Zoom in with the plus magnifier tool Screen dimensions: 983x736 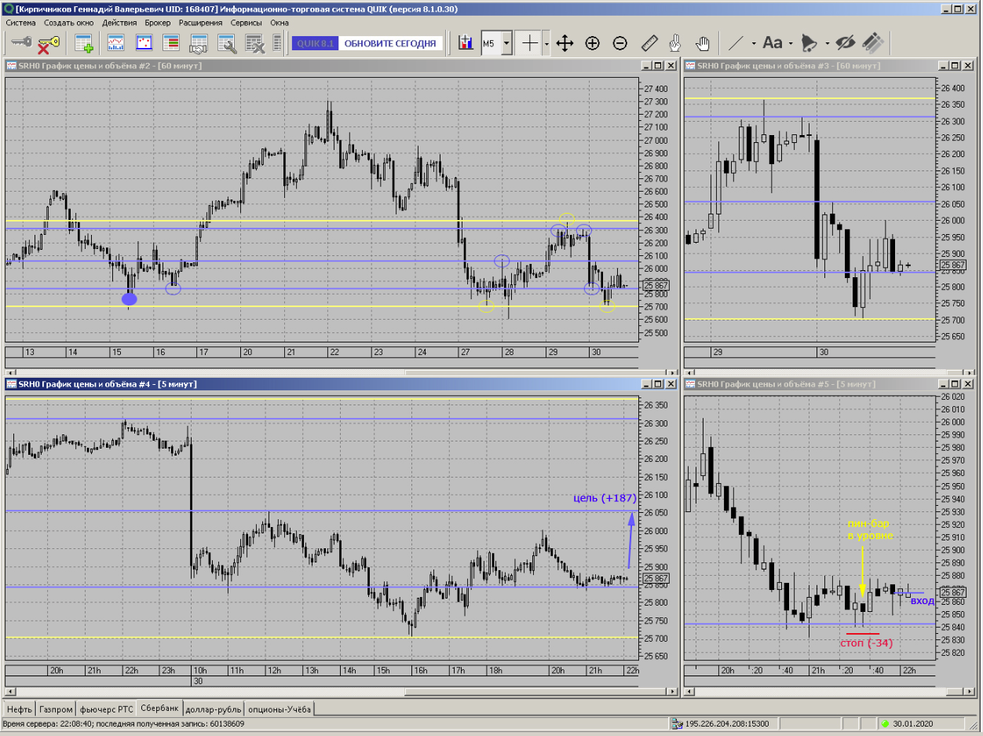tap(593, 43)
